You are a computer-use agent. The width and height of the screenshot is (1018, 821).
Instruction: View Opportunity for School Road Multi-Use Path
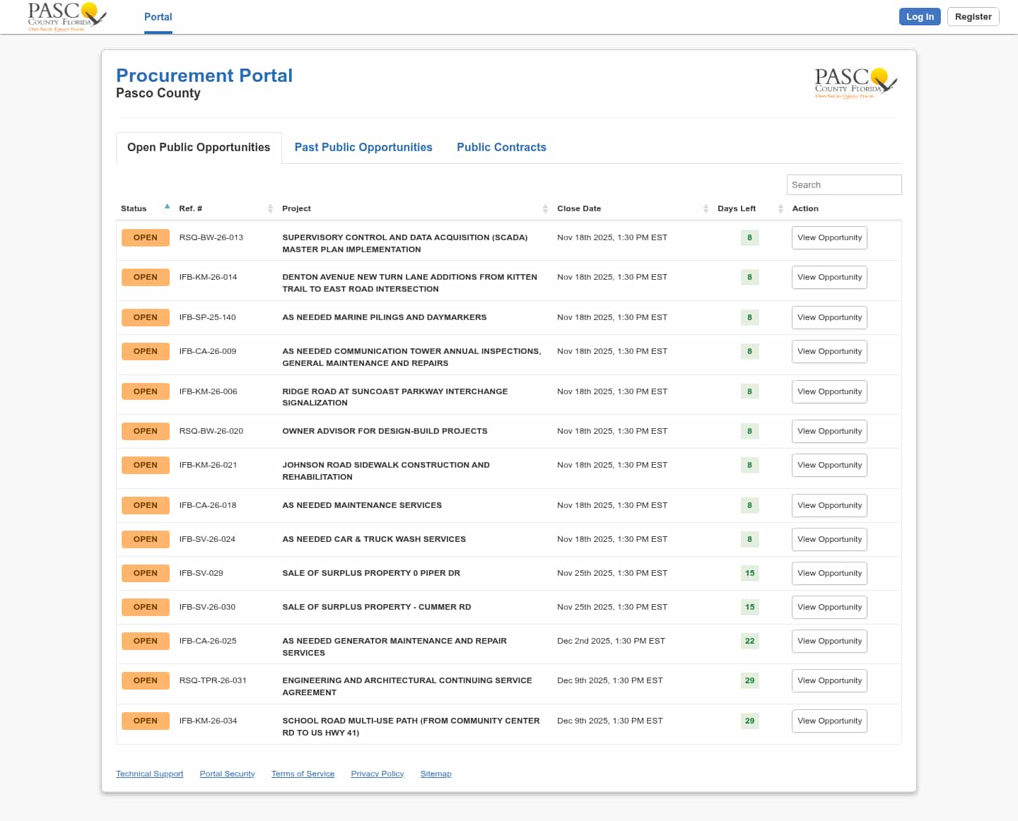tap(829, 721)
